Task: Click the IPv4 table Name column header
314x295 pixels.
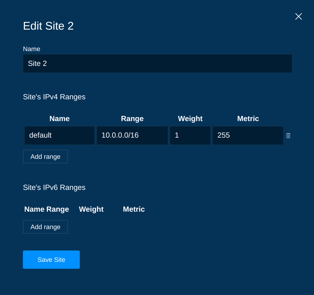Action: click(x=59, y=118)
